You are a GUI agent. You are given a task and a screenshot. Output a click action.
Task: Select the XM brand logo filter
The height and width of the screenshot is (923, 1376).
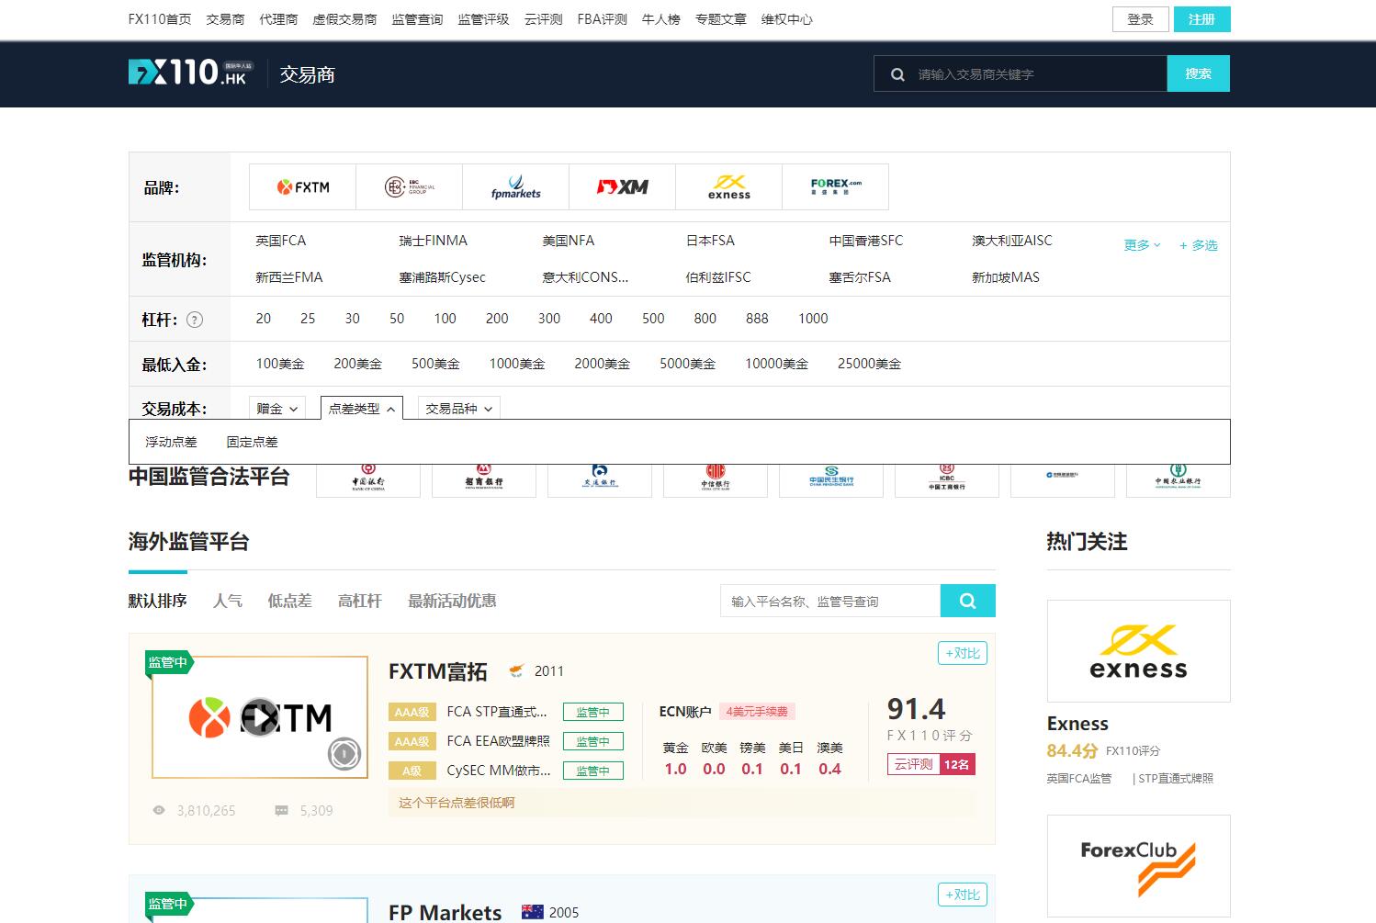coord(623,187)
